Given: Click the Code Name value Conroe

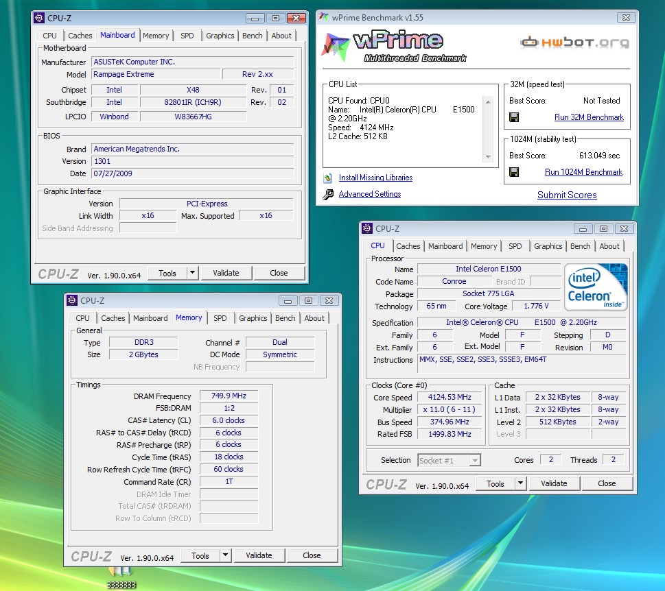Looking at the screenshot, I should (x=454, y=281).
